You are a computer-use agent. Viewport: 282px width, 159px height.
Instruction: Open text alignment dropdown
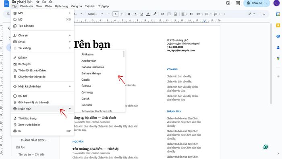[x=184, y=14]
